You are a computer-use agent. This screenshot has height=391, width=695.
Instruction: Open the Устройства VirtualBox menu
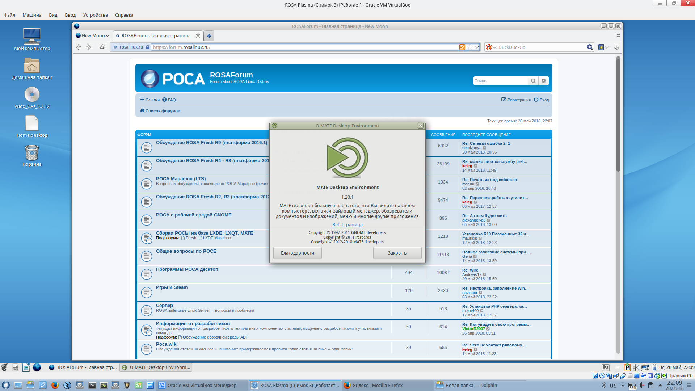pos(95,15)
